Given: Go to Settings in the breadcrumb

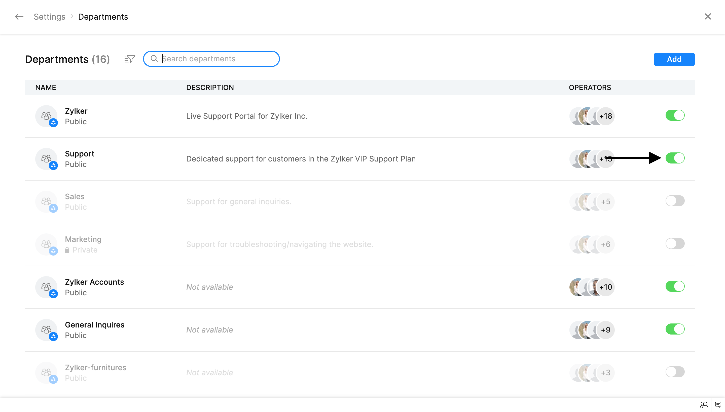Looking at the screenshot, I should (49, 17).
